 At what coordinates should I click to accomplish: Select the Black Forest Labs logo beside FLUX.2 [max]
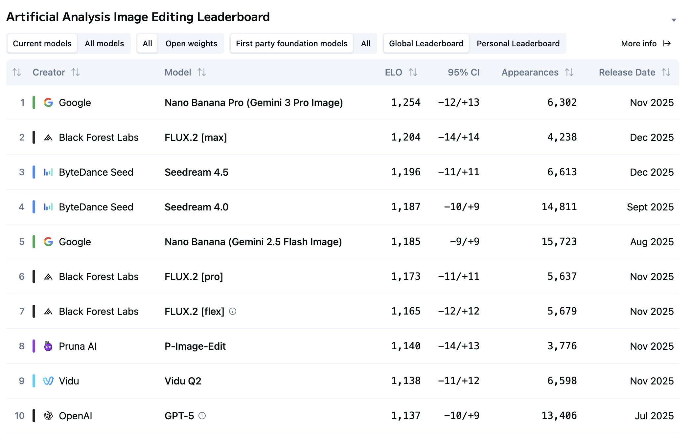coord(48,137)
